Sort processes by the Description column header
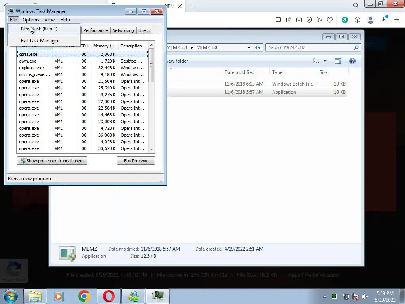Viewport: 405px width, 304px height. coord(133,46)
